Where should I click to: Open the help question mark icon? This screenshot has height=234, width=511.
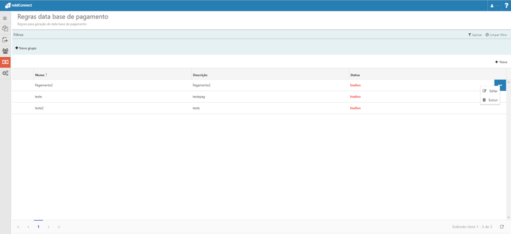click(506, 5)
